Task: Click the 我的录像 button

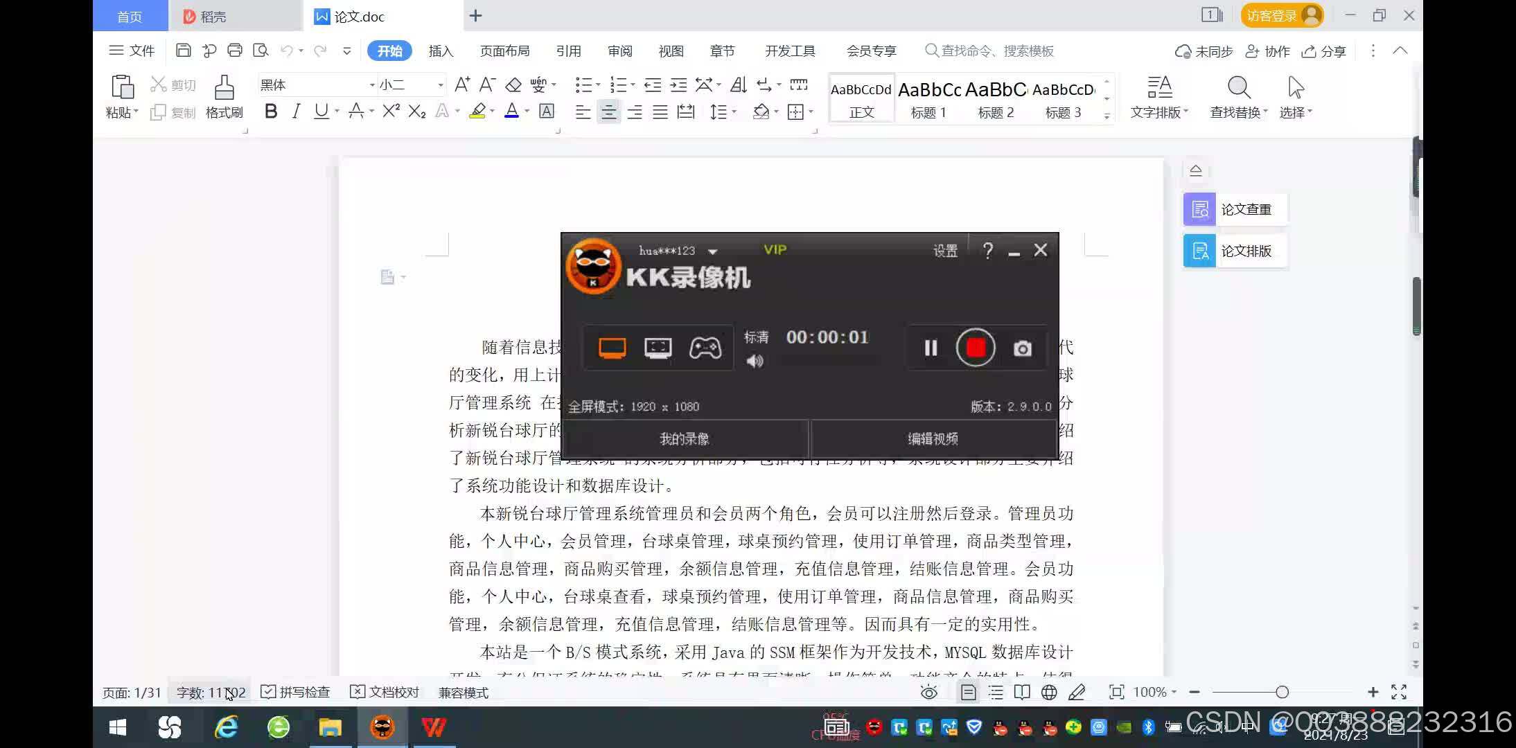Action: pyautogui.click(x=685, y=438)
